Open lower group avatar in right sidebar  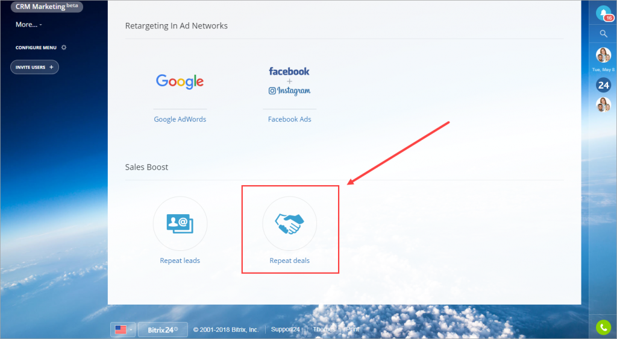tap(604, 105)
